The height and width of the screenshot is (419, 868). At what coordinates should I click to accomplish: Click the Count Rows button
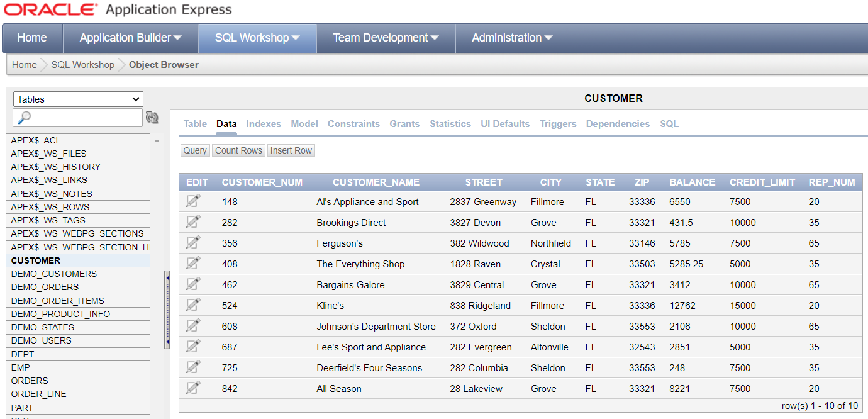[x=238, y=150]
